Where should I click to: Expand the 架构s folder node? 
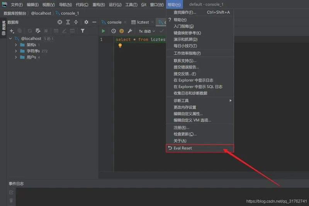16,45
